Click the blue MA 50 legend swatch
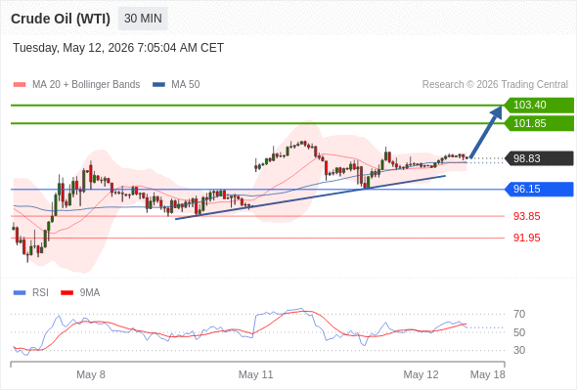Image resolution: width=577 pixels, height=391 pixels. pyautogui.click(x=158, y=85)
